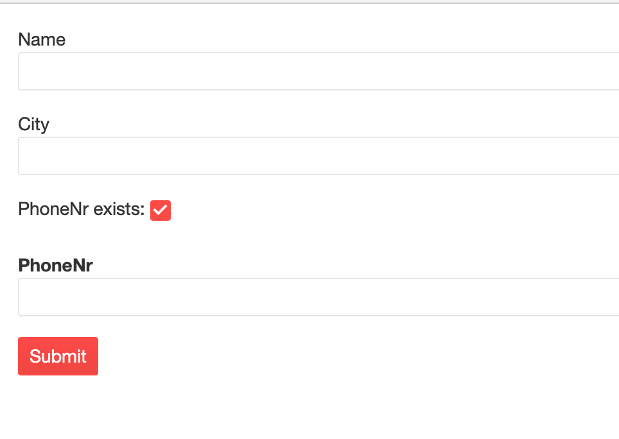Select the last text box above Submit

pyautogui.click(x=318, y=297)
